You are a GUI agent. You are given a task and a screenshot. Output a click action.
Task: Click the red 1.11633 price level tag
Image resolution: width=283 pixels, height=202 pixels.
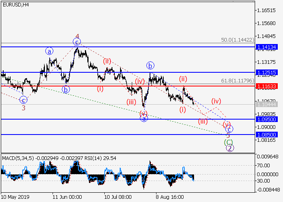pos(266,86)
